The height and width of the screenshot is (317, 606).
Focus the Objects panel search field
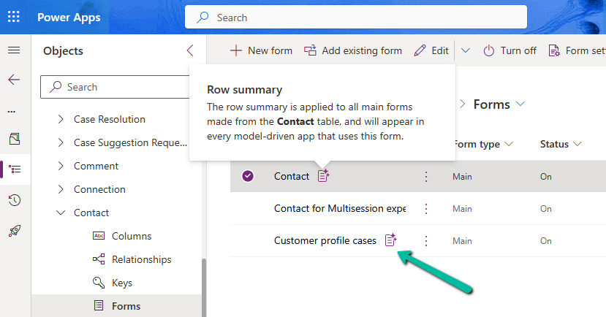[117, 87]
